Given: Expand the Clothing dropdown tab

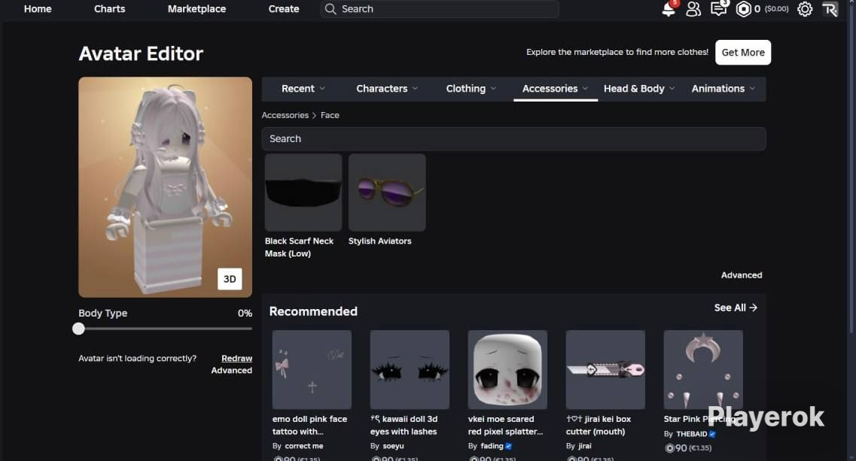Looking at the screenshot, I should (471, 89).
